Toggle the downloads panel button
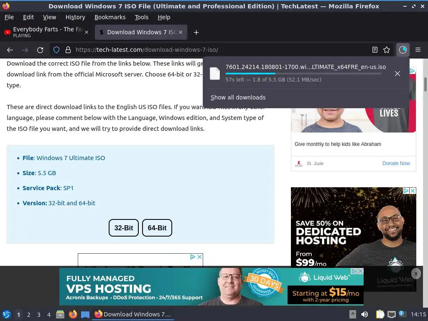Image resolution: width=428 pixels, height=321 pixels. (403, 50)
